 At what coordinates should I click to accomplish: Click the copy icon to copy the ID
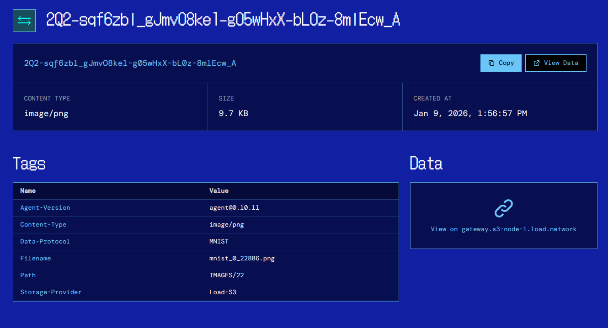point(491,63)
